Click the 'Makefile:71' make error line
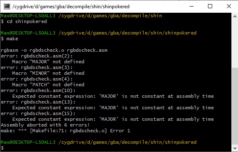Image resolution: width=238 pixels, height=152 pixels. pos(65,131)
